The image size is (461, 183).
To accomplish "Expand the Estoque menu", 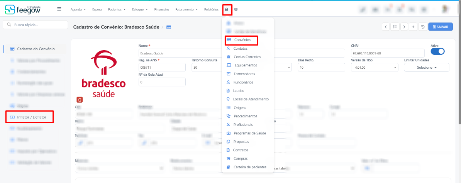I will (140, 9).
